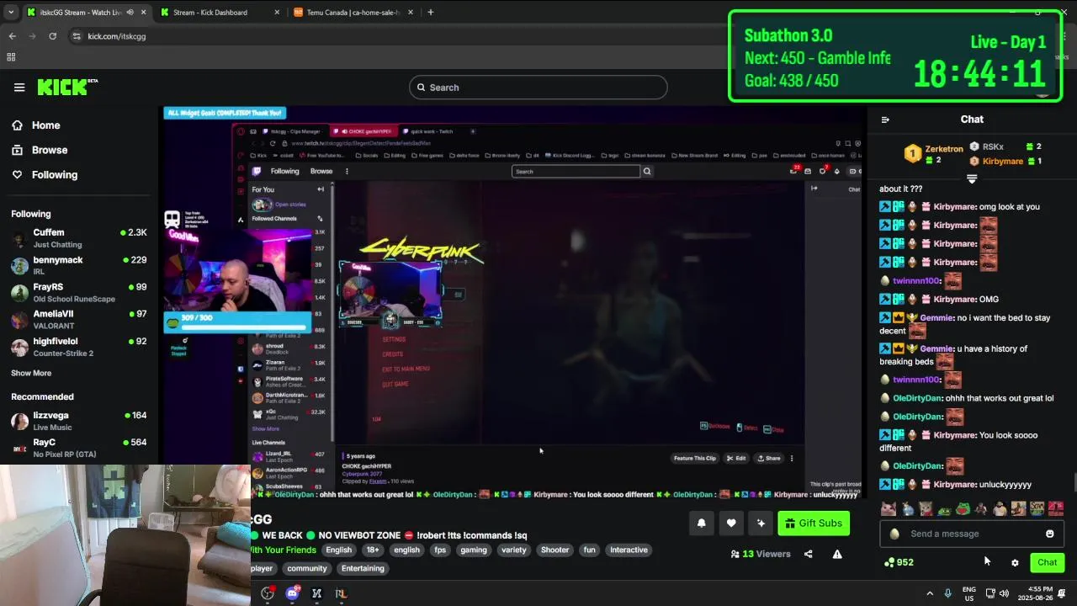
Task: Open lizzvega's recommended channel
Action: tap(79, 421)
